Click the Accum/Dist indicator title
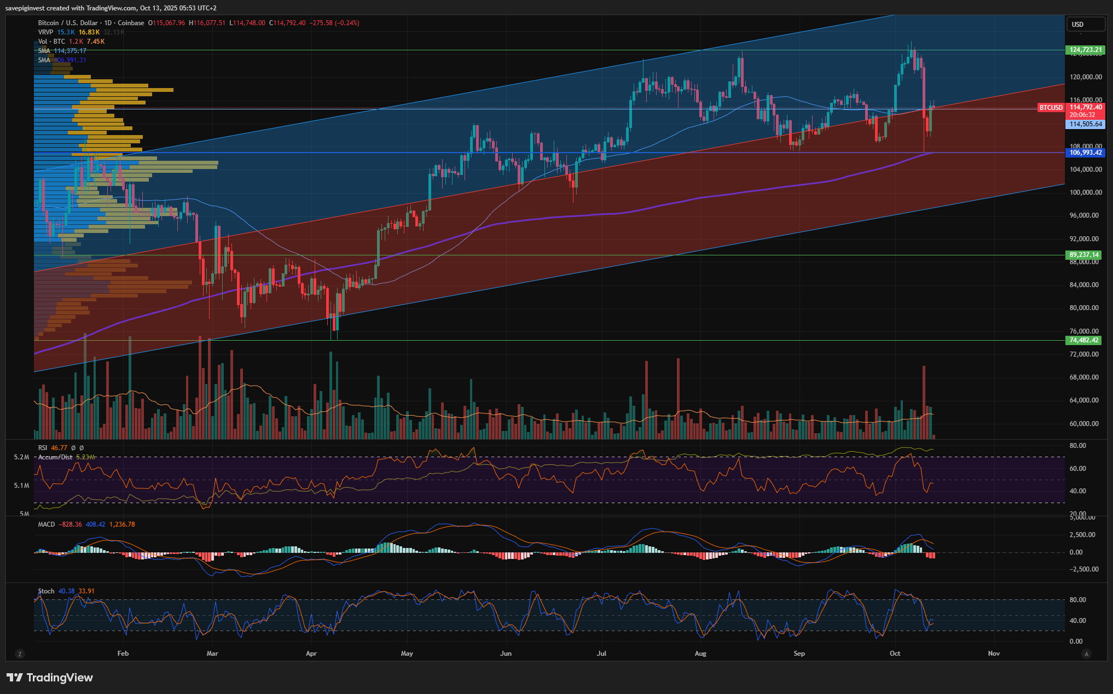Viewport: 1113px width, 694px height. tap(55, 457)
